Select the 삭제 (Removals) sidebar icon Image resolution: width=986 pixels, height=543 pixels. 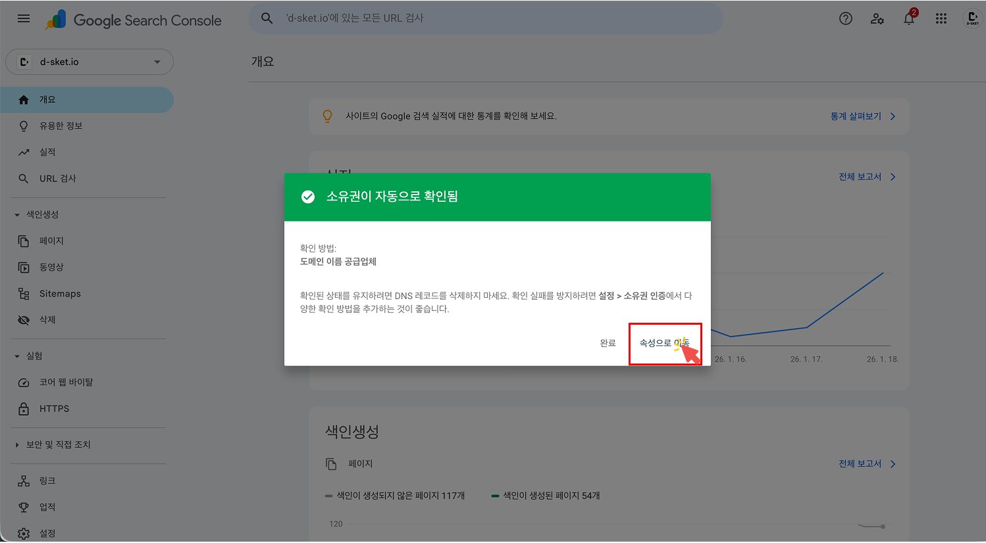click(24, 319)
